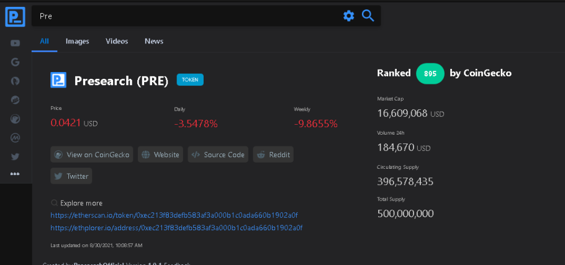Open the ethplorer.io address link
Image resolution: width=565 pixels, height=265 pixels.
tap(176, 228)
